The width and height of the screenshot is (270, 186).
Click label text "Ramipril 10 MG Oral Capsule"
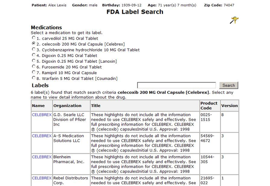click(69, 73)
